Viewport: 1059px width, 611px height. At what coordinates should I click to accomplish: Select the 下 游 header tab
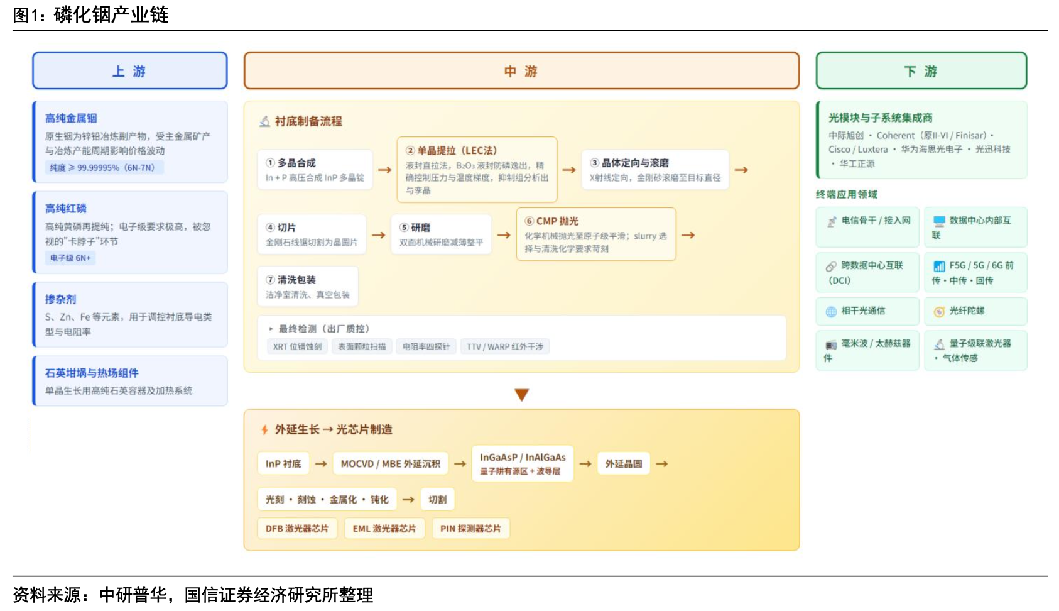click(921, 71)
